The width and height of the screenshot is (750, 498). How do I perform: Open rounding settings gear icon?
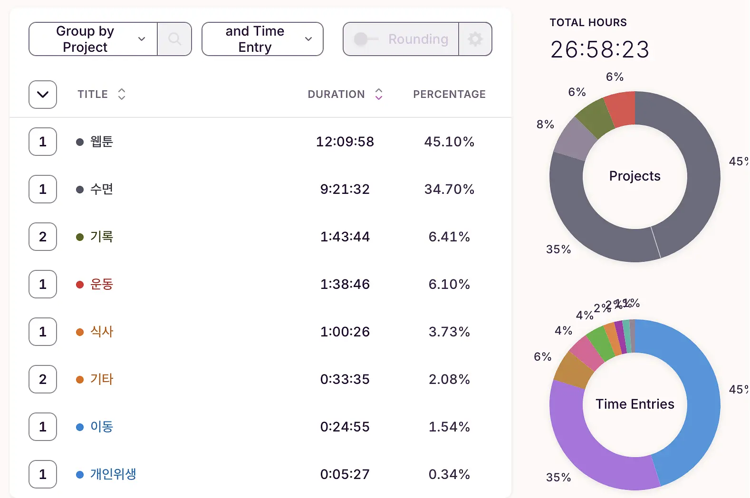point(475,39)
